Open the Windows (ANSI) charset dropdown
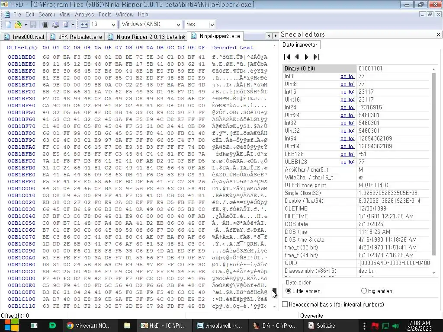Image resolution: width=443 pixels, height=332 pixels. [x=178, y=25]
